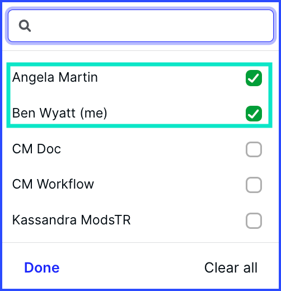Uncheck the Ben Wyatt (me) checkbox
This screenshot has width=281, height=291.
tap(254, 114)
